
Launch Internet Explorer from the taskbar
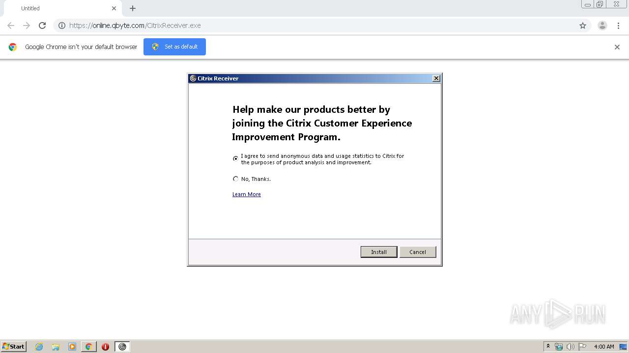pos(39,347)
